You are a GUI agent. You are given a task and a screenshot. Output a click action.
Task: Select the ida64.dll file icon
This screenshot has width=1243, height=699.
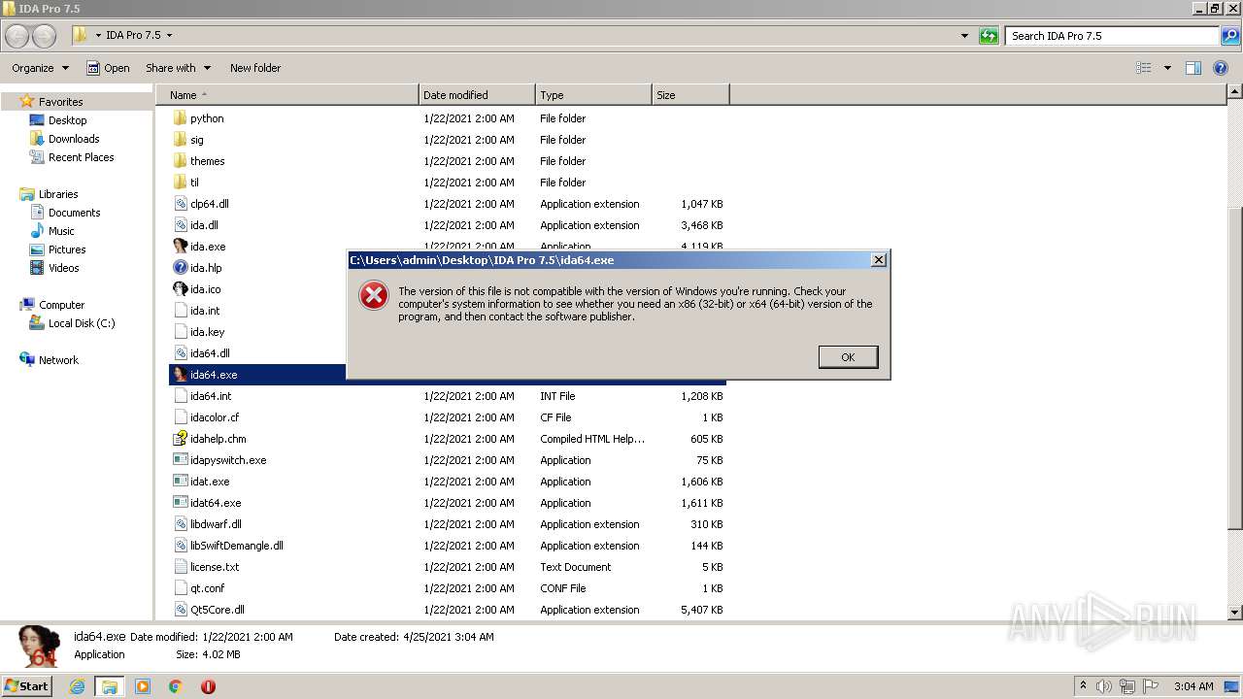click(180, 353)
